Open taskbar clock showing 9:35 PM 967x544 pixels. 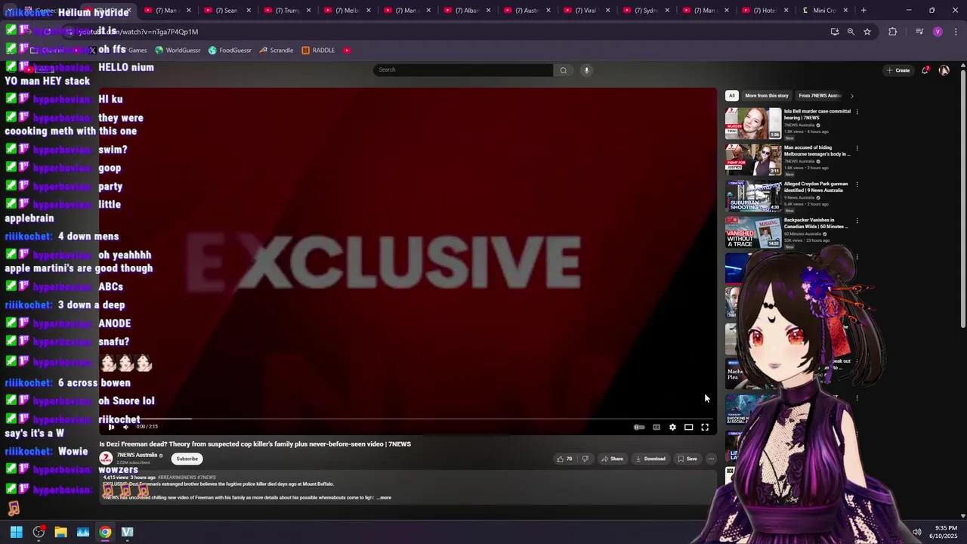point(943,532)
